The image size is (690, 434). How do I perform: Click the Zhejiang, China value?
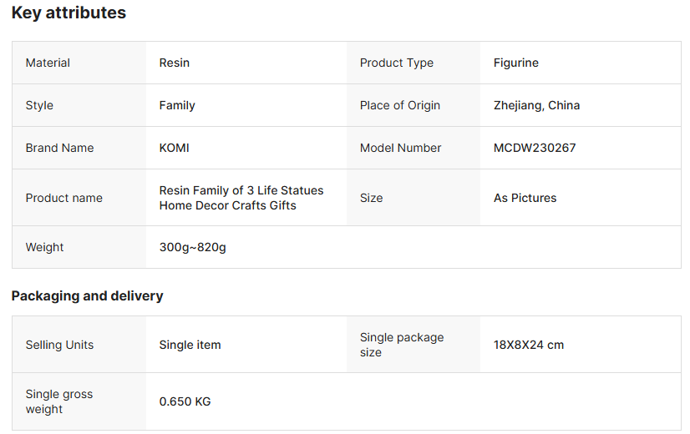coord(536,105)
